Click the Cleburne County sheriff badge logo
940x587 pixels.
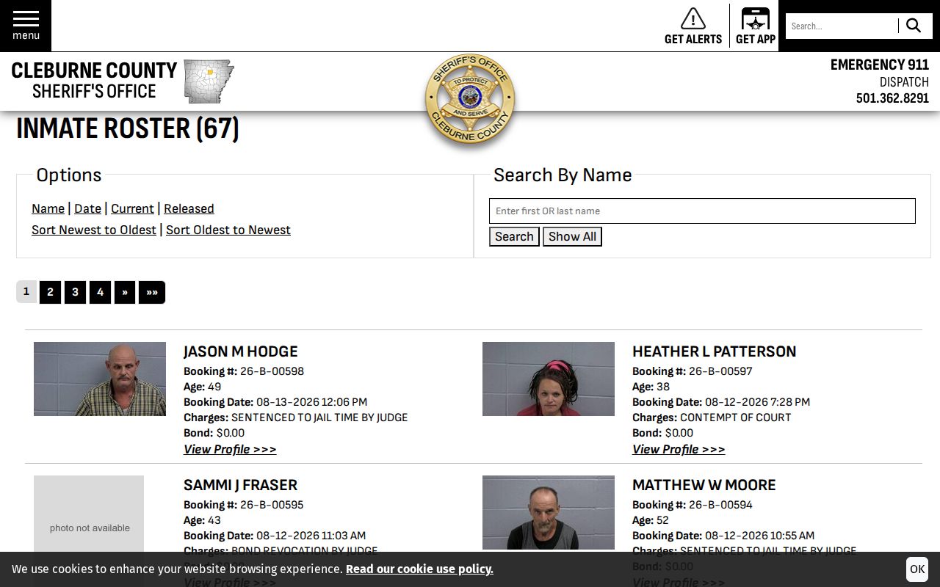point(470,98)
